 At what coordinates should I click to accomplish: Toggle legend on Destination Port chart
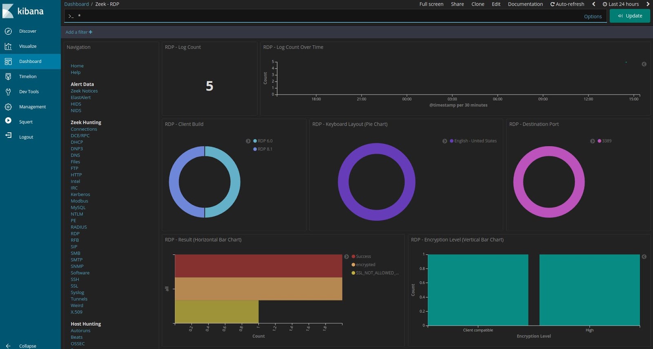[593, 141]
